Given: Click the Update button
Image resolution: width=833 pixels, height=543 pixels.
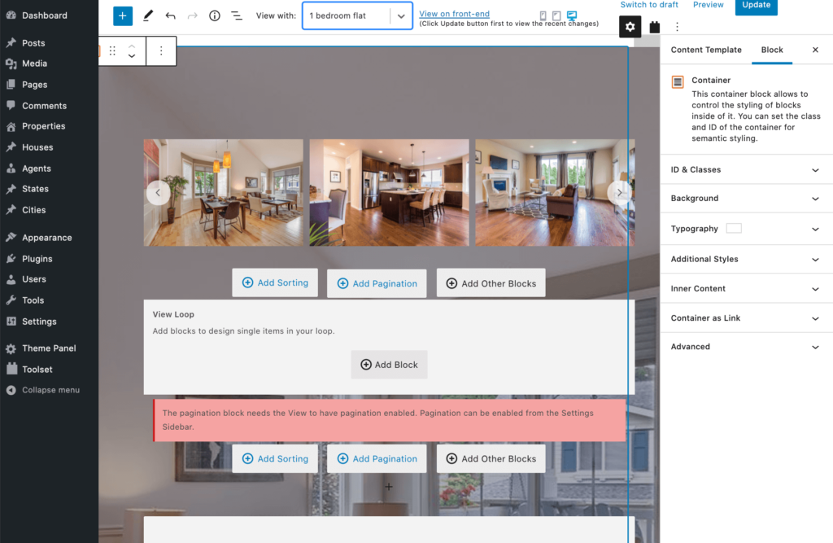Looking at the screenshot, I should 756,6.
